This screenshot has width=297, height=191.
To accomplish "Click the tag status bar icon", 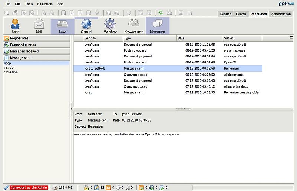I will pos(118,188).
